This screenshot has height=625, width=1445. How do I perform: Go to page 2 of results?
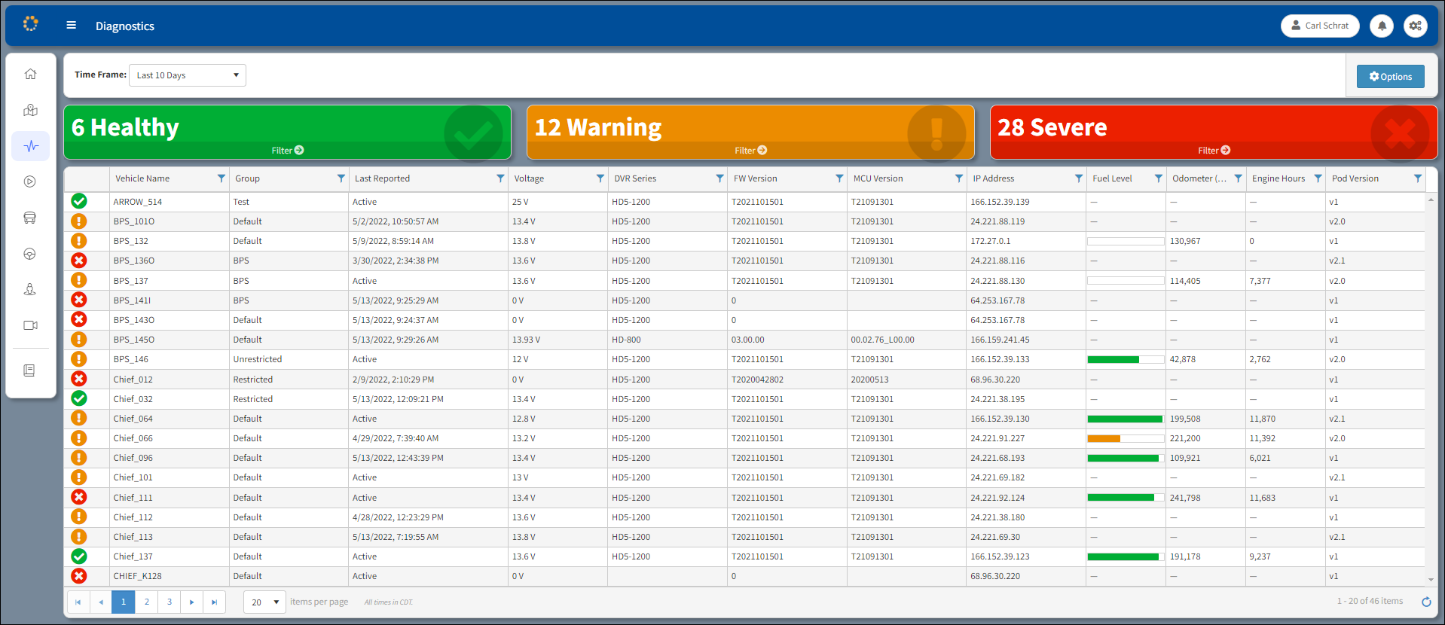click(147, 602)
